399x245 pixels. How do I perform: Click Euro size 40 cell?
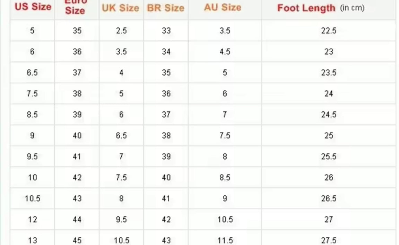point(77,136)
